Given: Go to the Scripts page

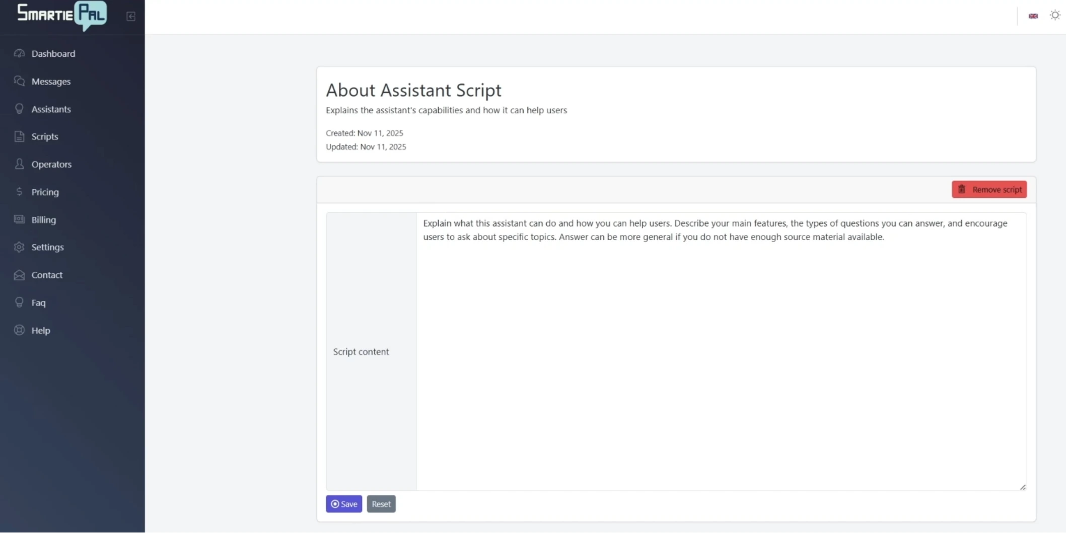Looking at the screenshot, I should [45, 136].
